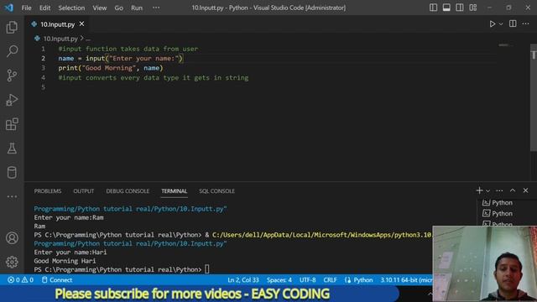Toggle the secondary side bar layout

pyautogui.click(x=460, y=8)
